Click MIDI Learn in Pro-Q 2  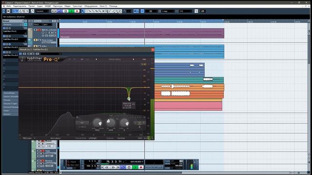(x=27, y=138)
